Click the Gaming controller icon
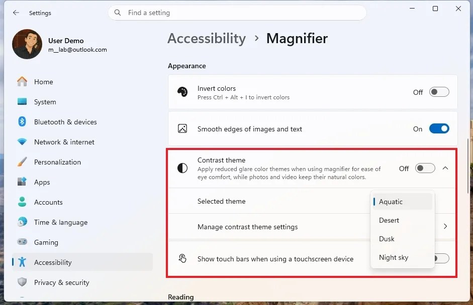 [x=22, y=242]
